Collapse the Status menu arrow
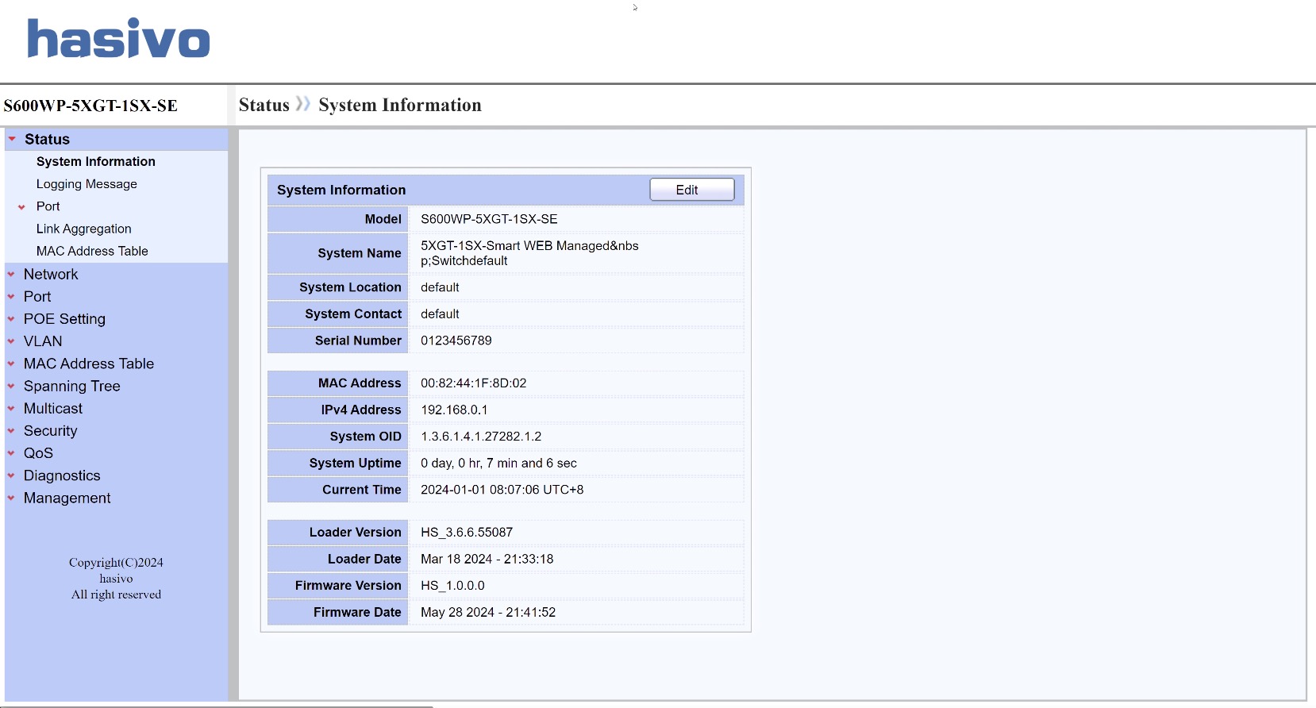This screenshot has width=1316, height=708. pos(12,139)
